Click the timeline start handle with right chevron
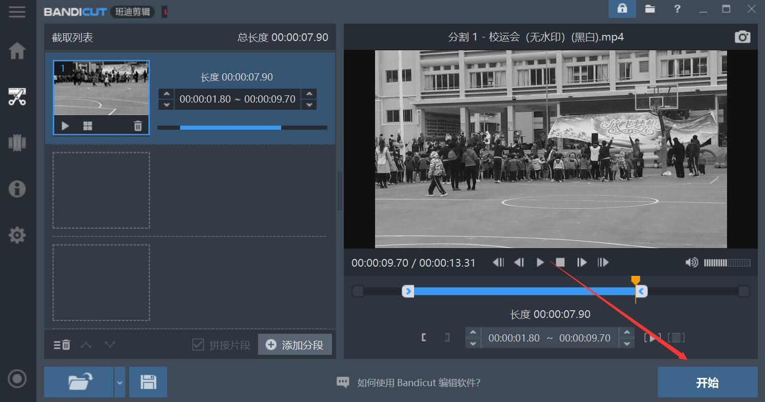 click(x=408, y=291)
